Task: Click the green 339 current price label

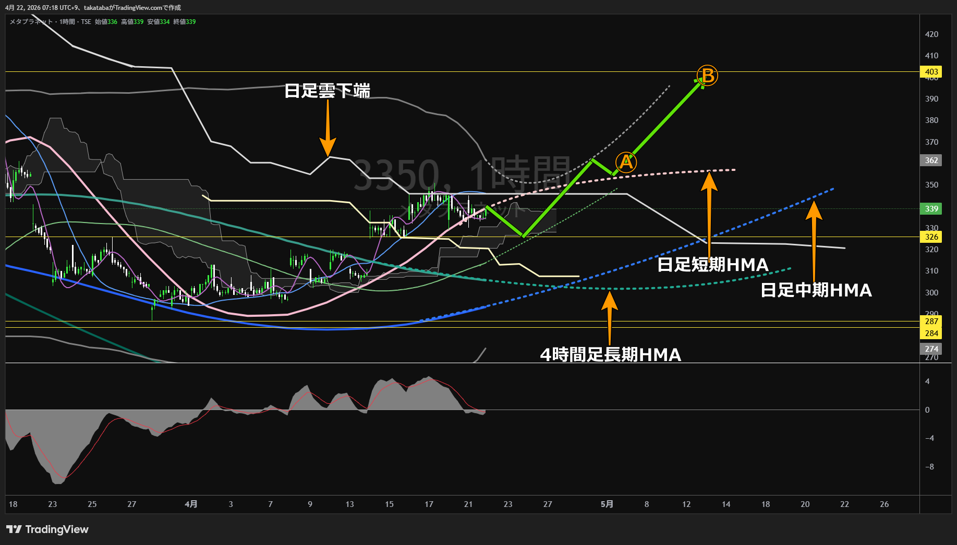Action: pyautogui.click(x=931, y=209)
